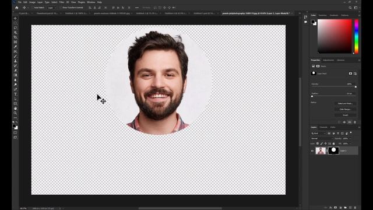The height and width of the screenshot is (210, 373).
Task: Open the Layers panel options menu
Action: pos(359,127)
